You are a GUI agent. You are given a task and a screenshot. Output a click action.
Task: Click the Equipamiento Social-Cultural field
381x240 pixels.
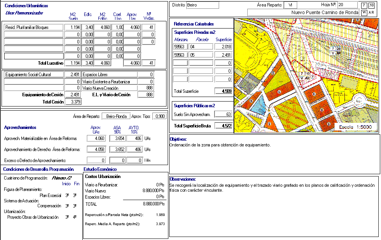pos(34,75)
